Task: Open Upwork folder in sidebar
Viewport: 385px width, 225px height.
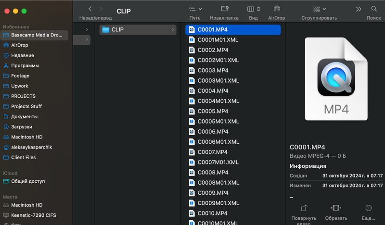Action: click(20, 86)
